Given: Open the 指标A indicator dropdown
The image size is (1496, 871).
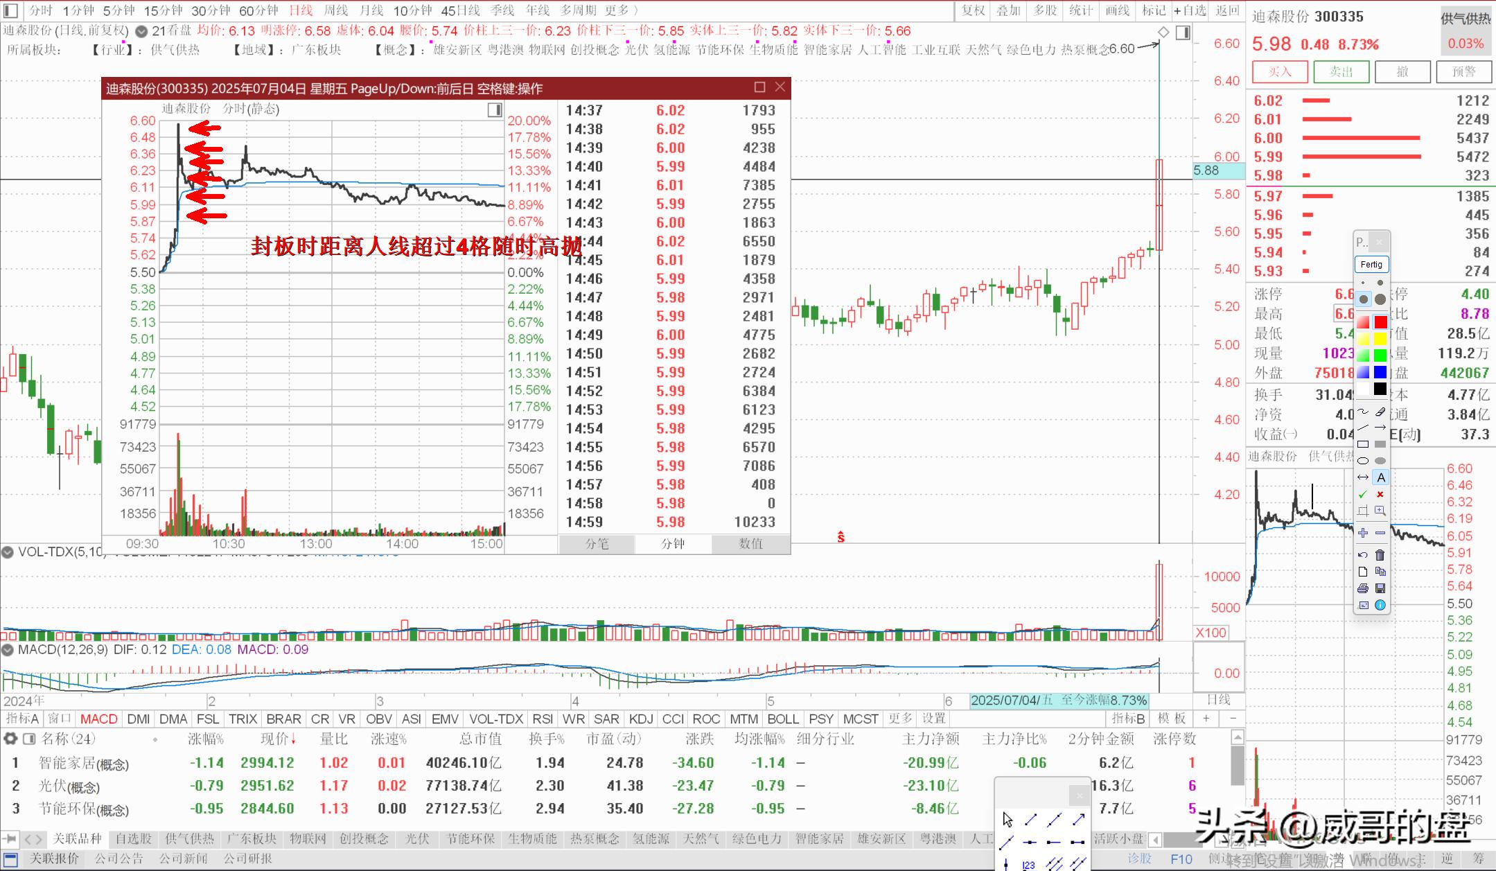Looking at the screenshot, I should tap(22, 719).
